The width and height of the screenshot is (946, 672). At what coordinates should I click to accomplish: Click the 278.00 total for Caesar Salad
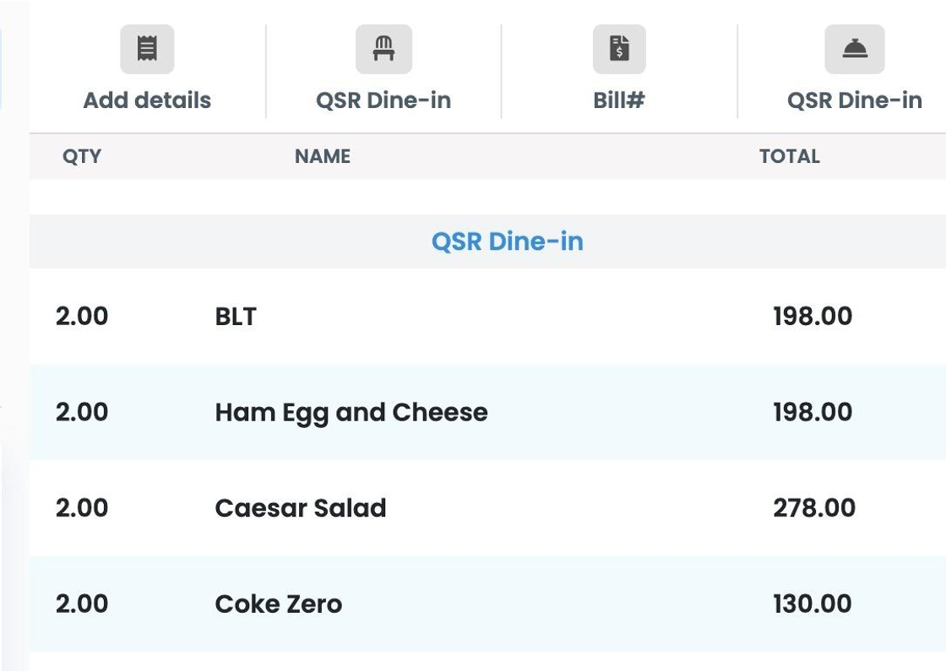[814, 508]
